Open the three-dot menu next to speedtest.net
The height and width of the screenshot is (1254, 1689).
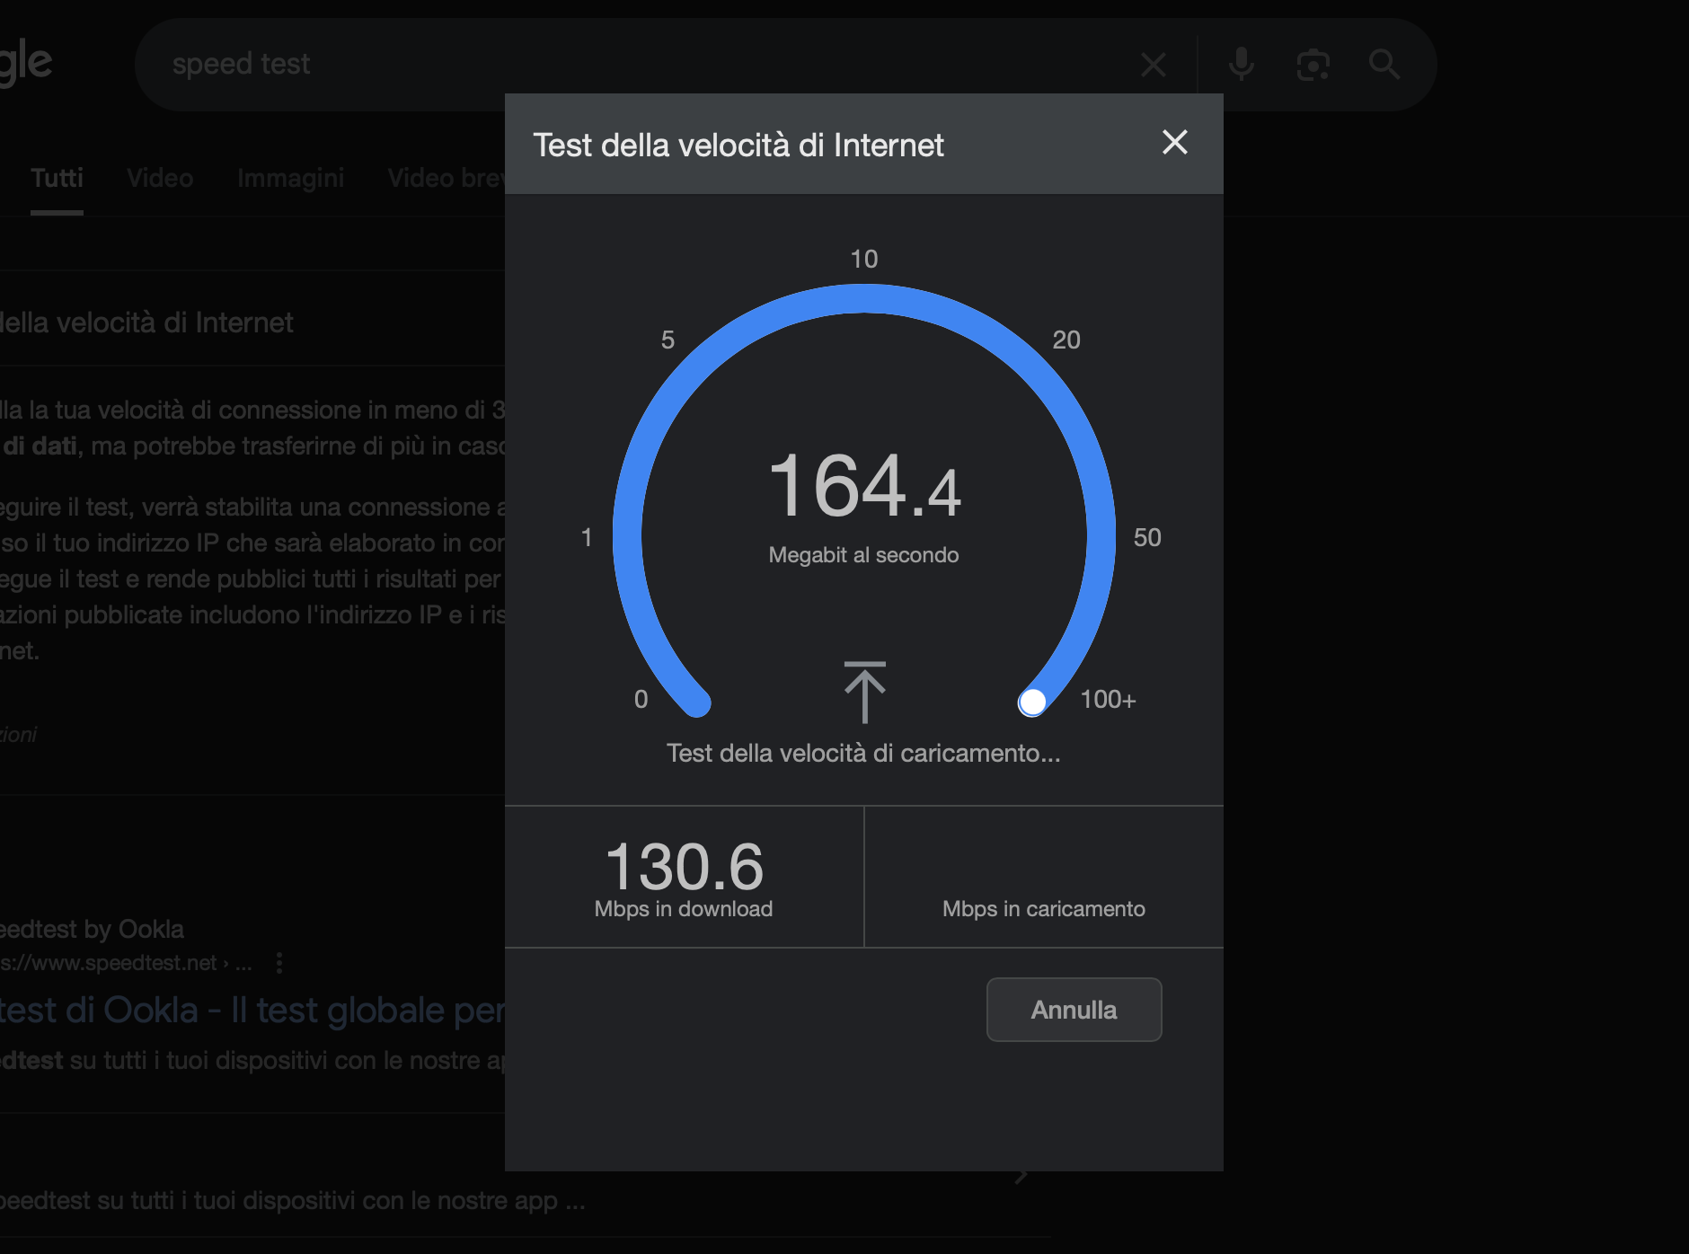[x=279, y=963]
